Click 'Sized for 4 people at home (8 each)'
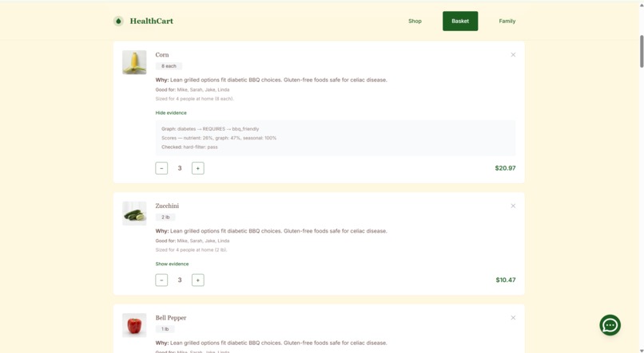Viewport: 644px width, 353px height. pos(195,99)
